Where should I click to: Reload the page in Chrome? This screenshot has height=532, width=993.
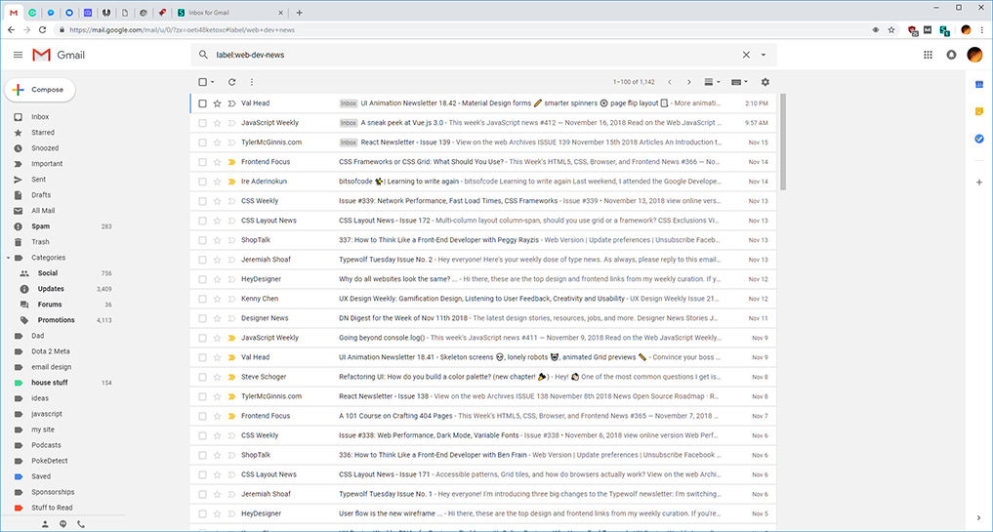42,29
